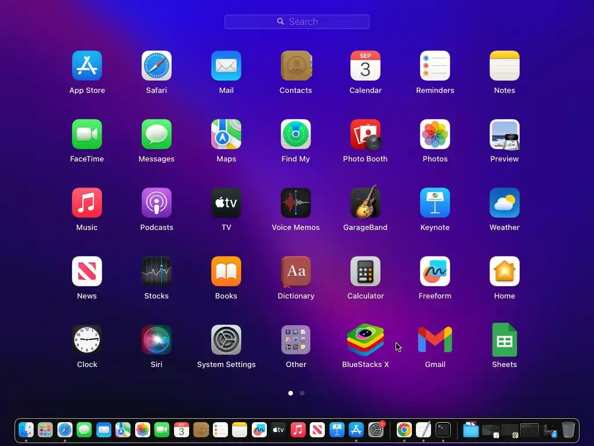Open App Store from the Dock
The height and width of the screenshot is (446, 594).
pos(356,430)
